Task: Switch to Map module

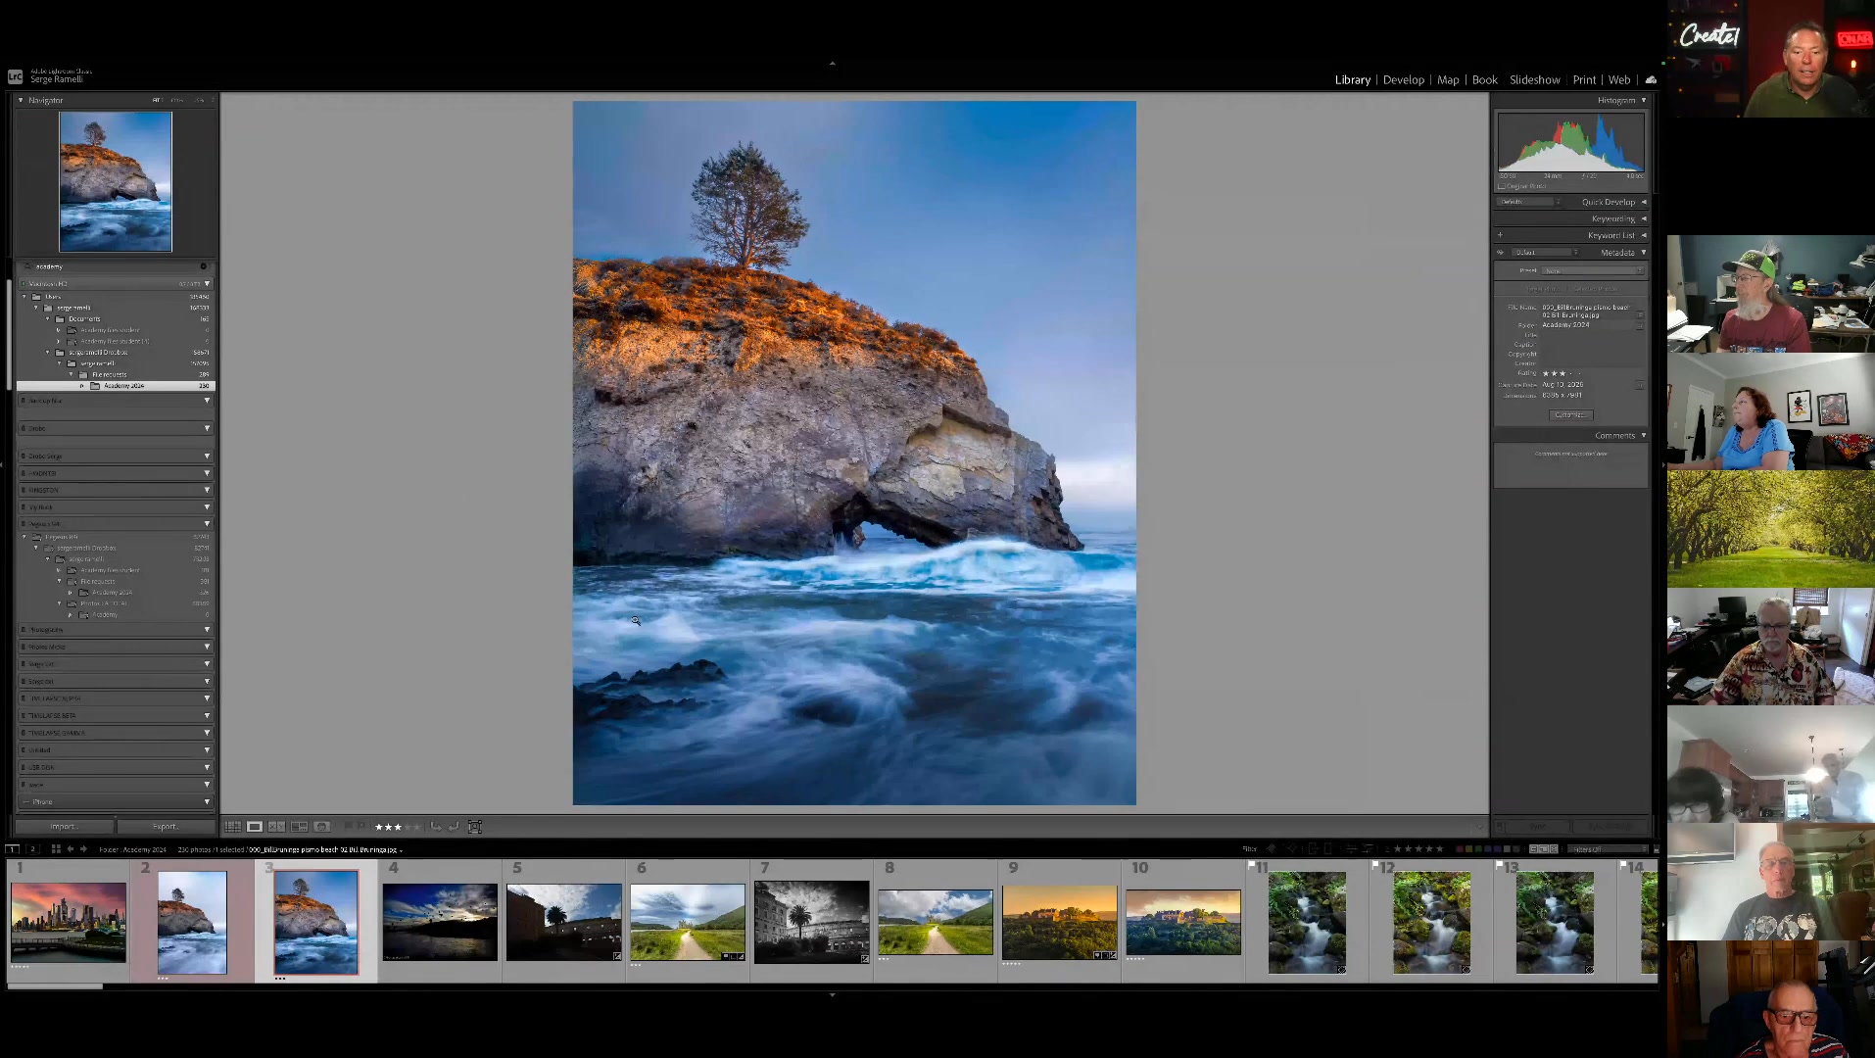Action: point(1448,80)
